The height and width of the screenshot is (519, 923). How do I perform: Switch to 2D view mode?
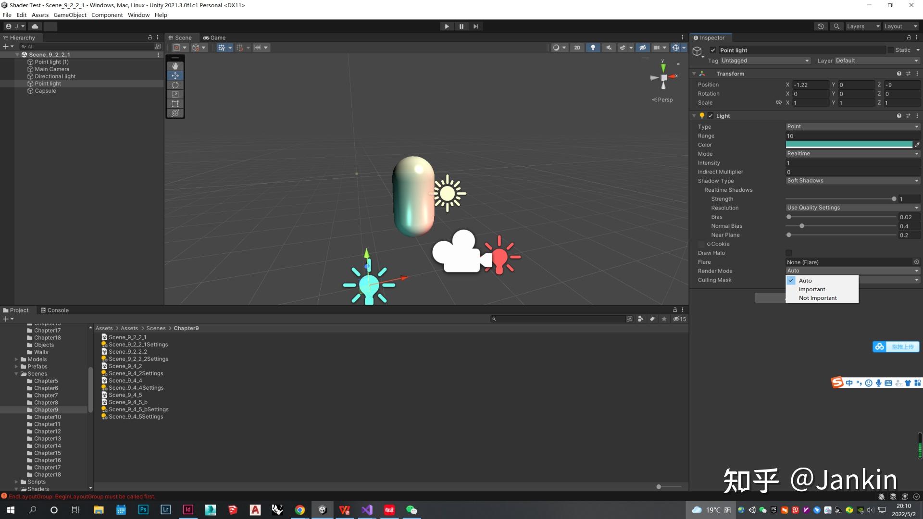point(577,47)
